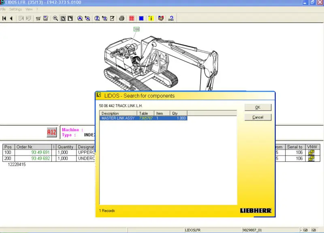This screenshot has width=324, height=233.
Task: Click the first page navigation arrow
Action: [x=4, y=18]
